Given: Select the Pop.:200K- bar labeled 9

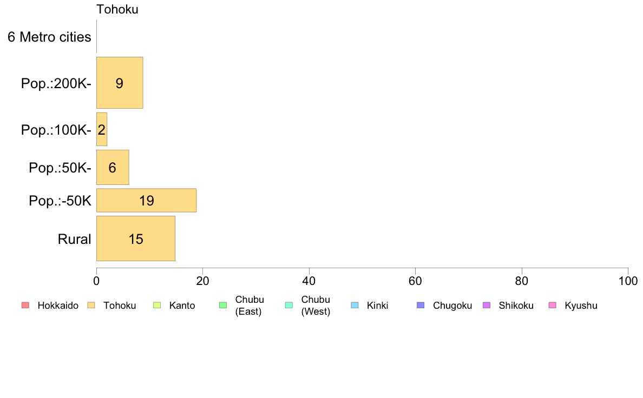Looking at the screenshot, I should click(x=120, y=83).
